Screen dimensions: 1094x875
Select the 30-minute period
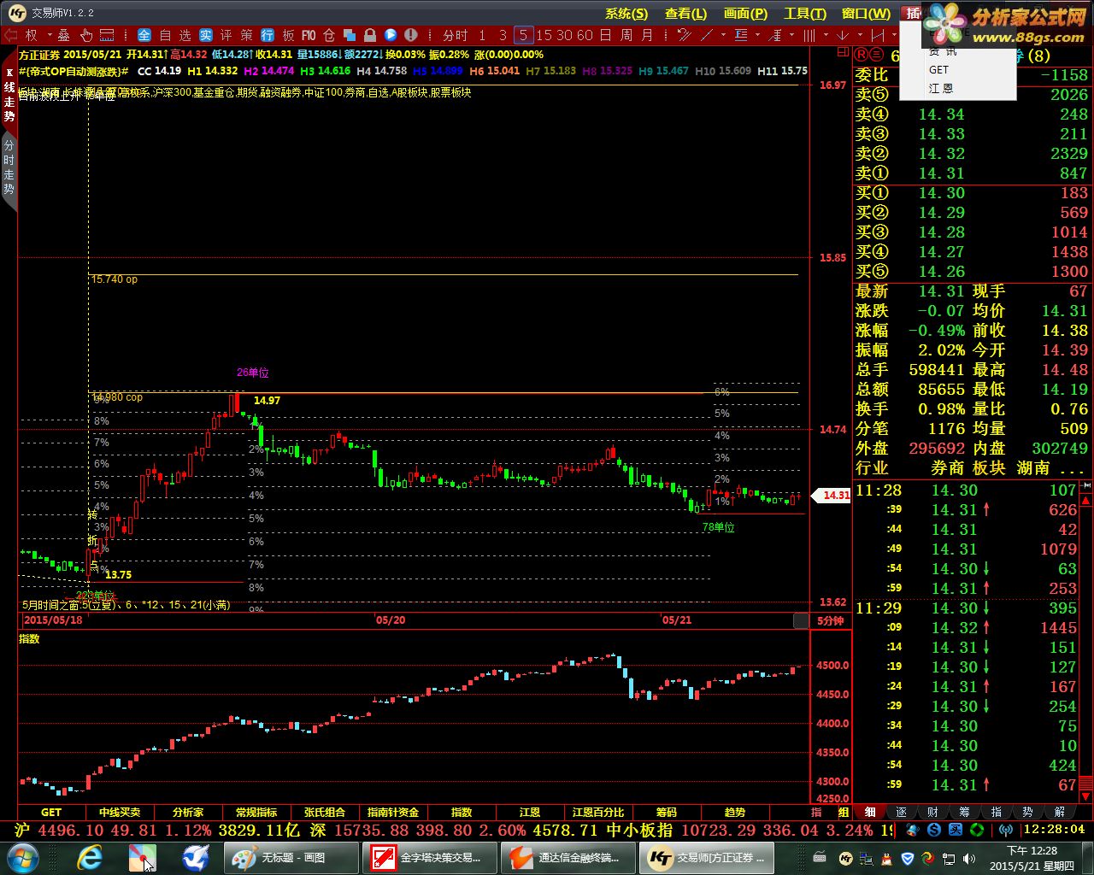coord(565,35)
